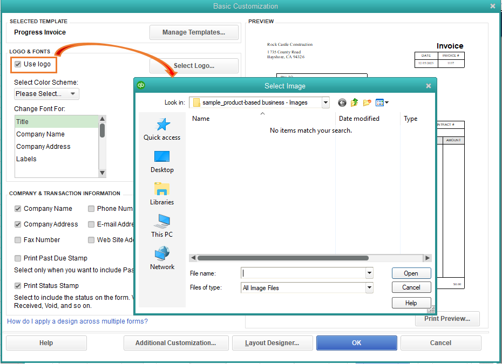Cancel the Select Image dialog
Screen dimensions: 502x364
(411, 287)
